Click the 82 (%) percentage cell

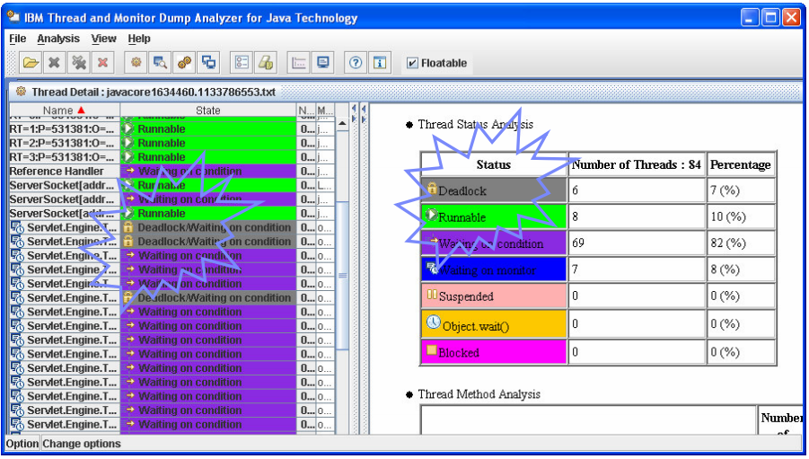coord(741,243)
